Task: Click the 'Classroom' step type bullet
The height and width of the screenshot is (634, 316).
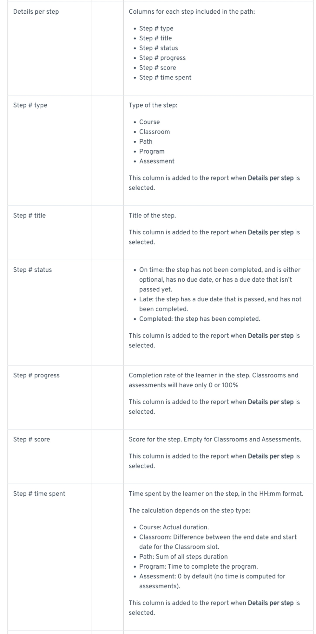Action: [x=155, y=132]
